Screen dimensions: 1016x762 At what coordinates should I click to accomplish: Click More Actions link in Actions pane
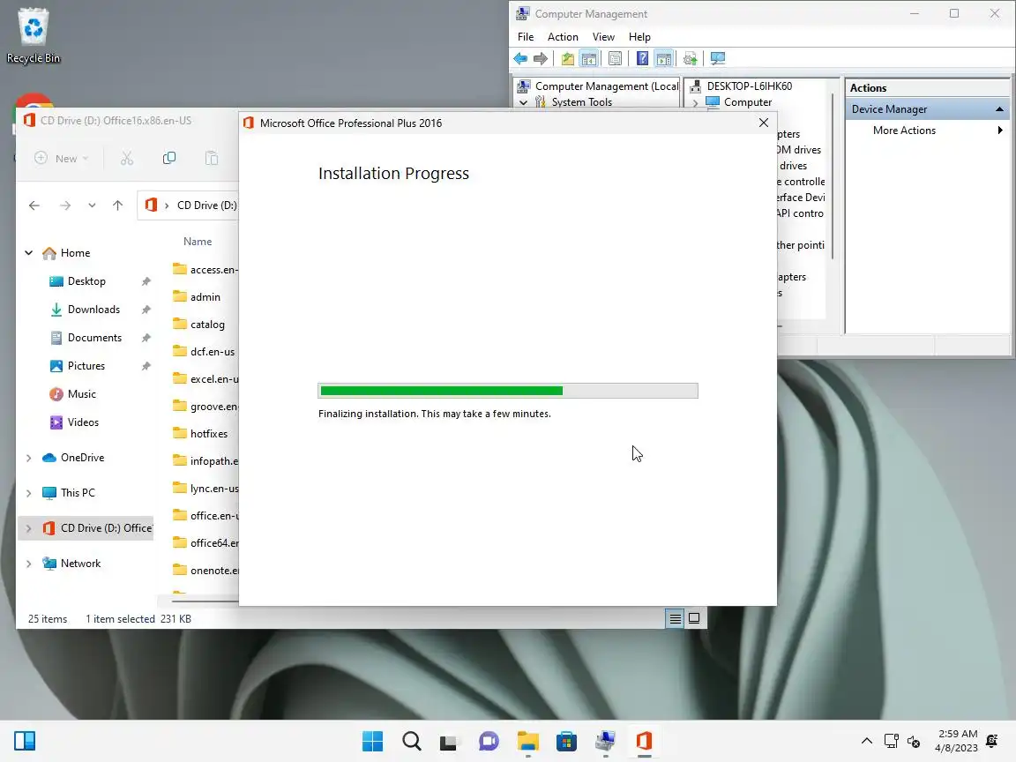pos(904,131)
